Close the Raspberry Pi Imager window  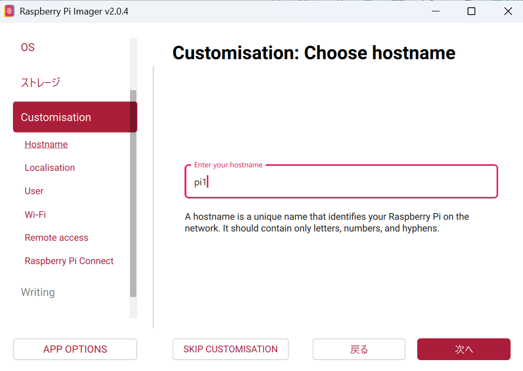pos(508,11)
